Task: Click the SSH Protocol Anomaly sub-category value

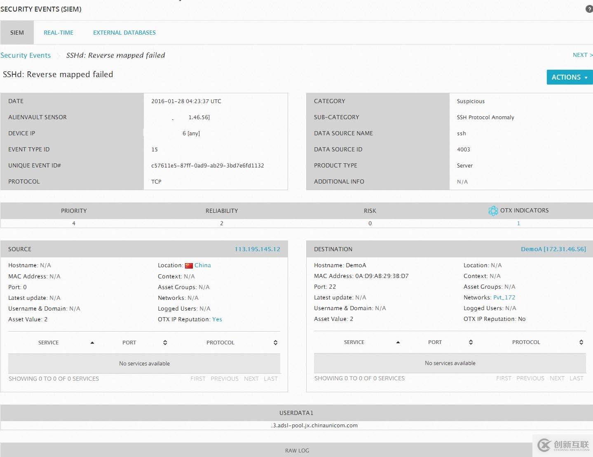Action: (485, 117)
